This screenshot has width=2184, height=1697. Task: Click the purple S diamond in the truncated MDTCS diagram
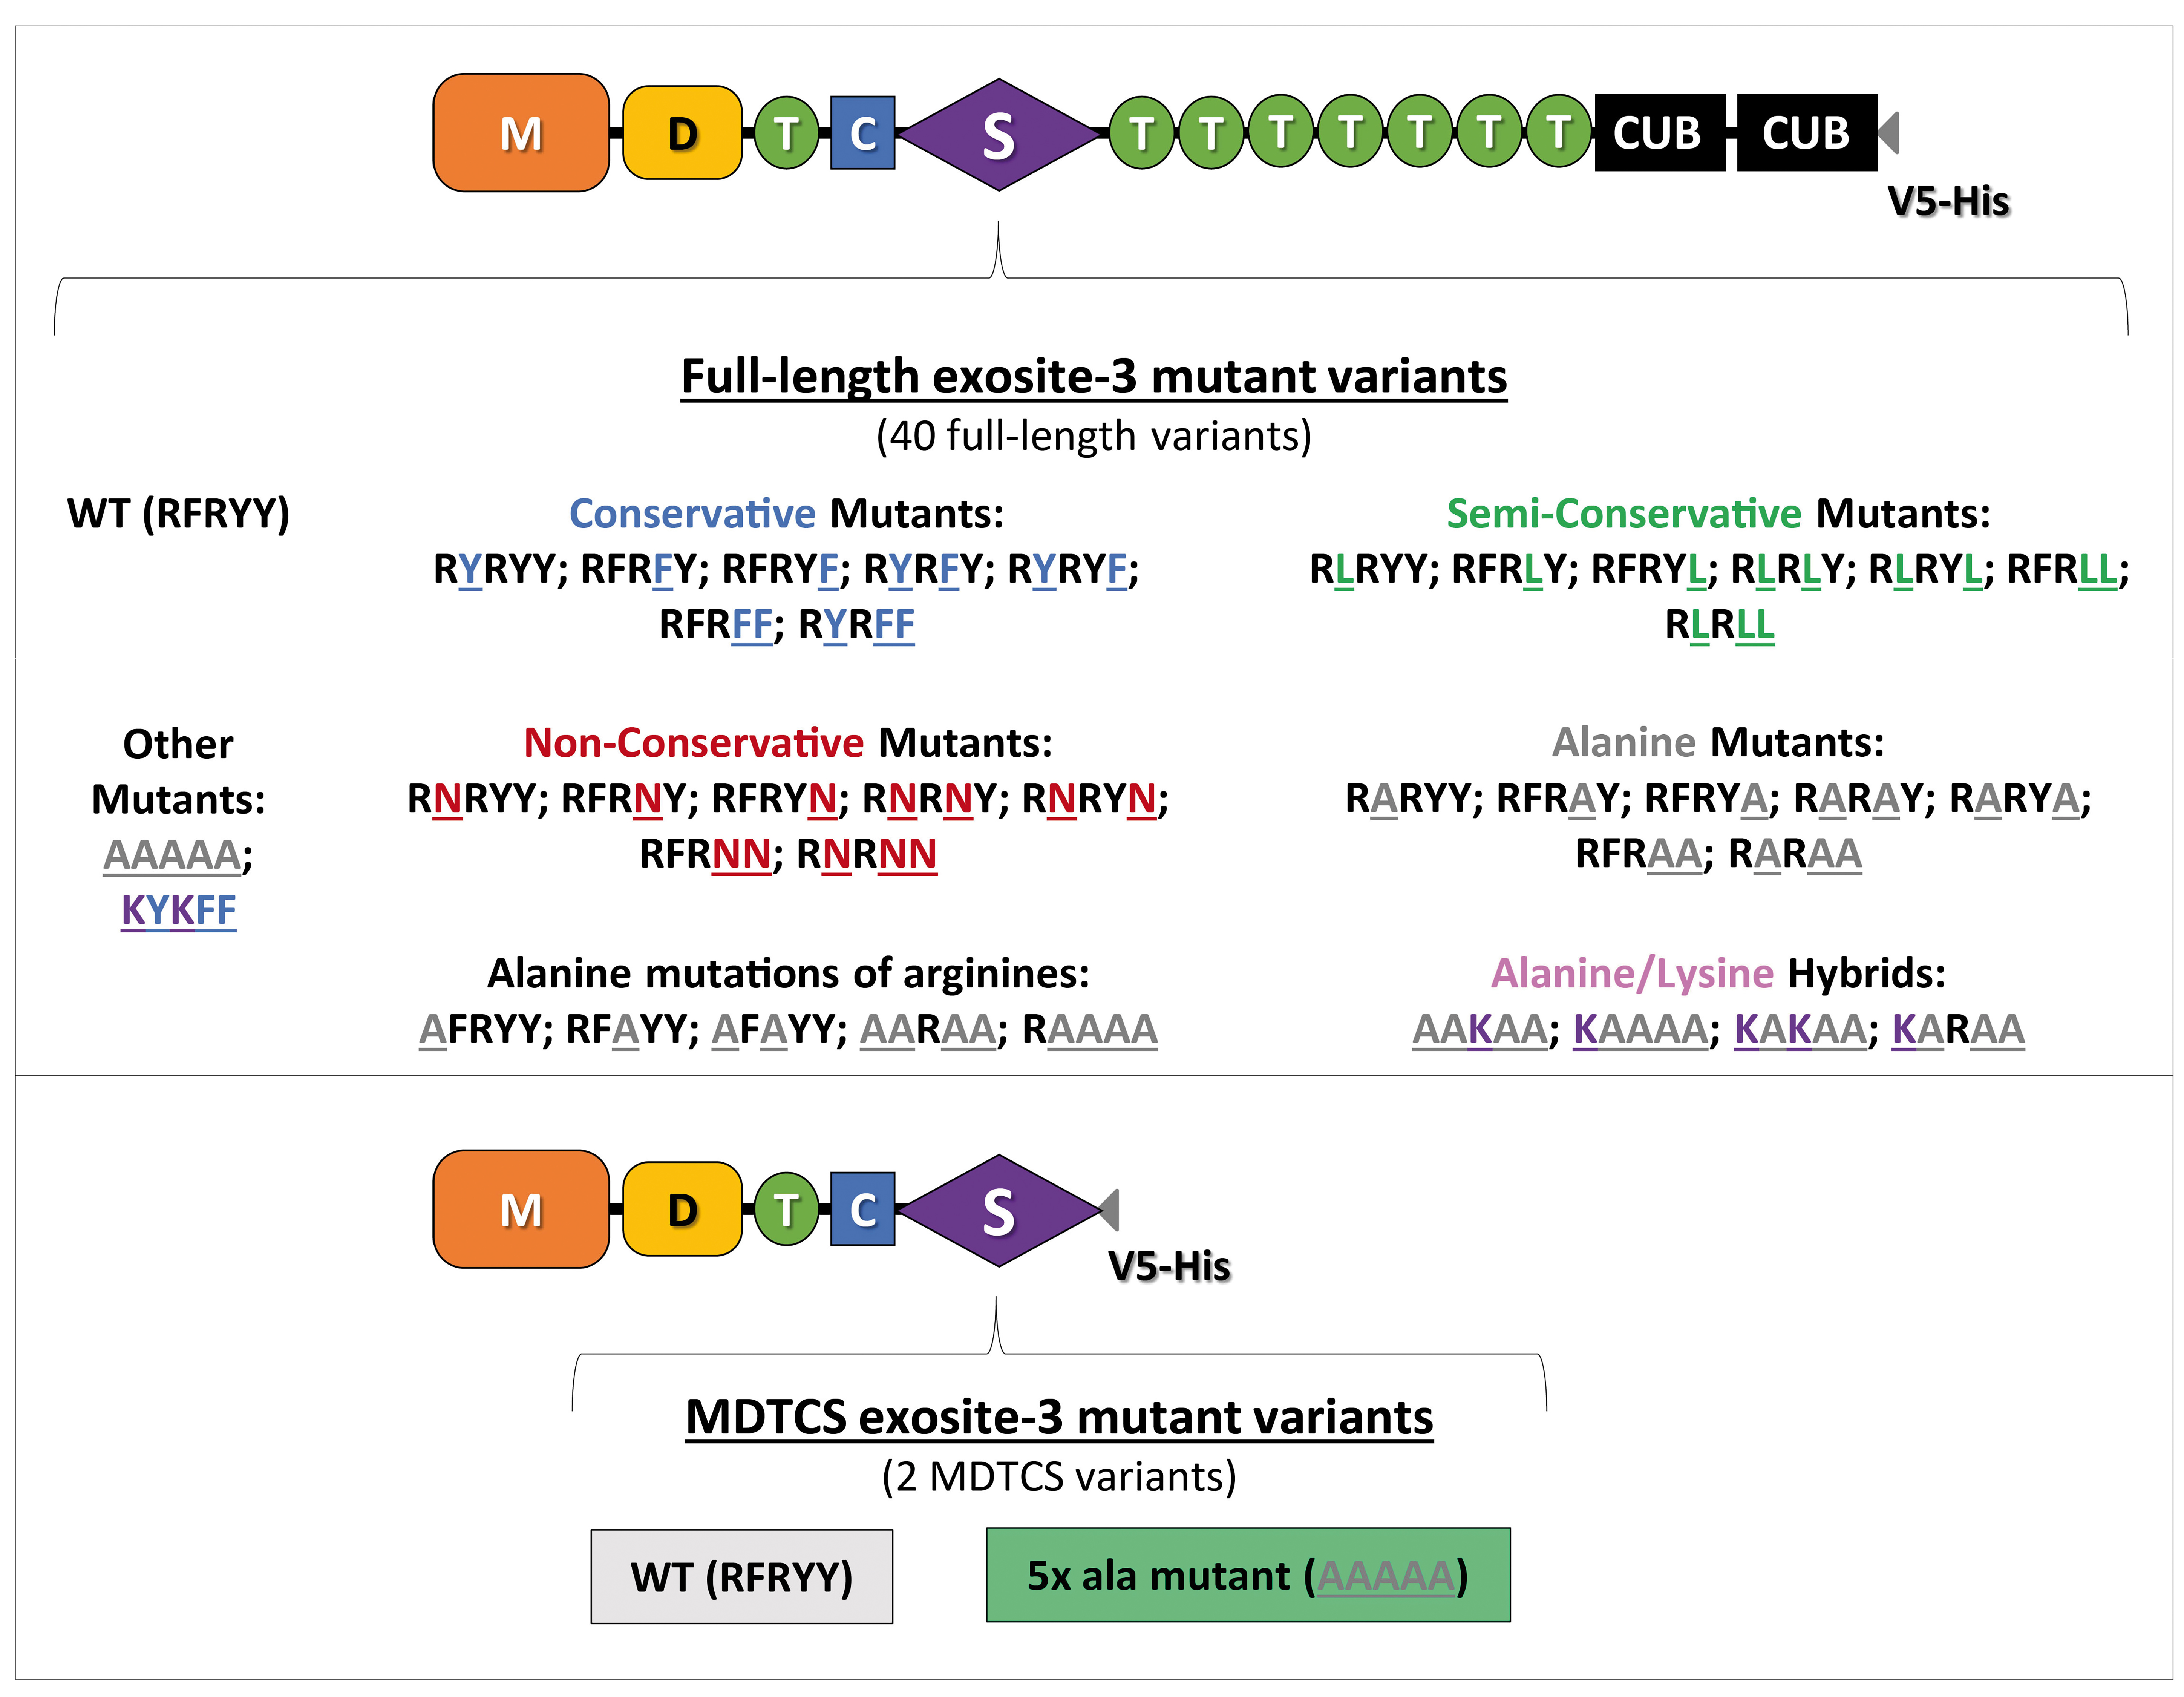click(x=998, y=1211)
